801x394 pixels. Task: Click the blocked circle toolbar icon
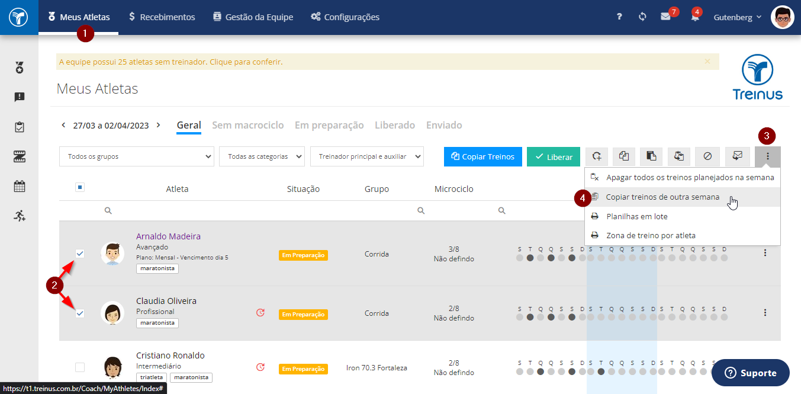[x=707, y=156]
